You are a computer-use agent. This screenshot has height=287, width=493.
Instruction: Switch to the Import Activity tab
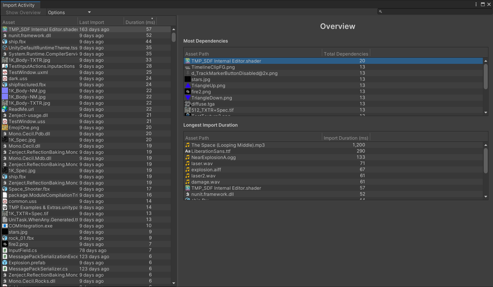coord(19,5)
